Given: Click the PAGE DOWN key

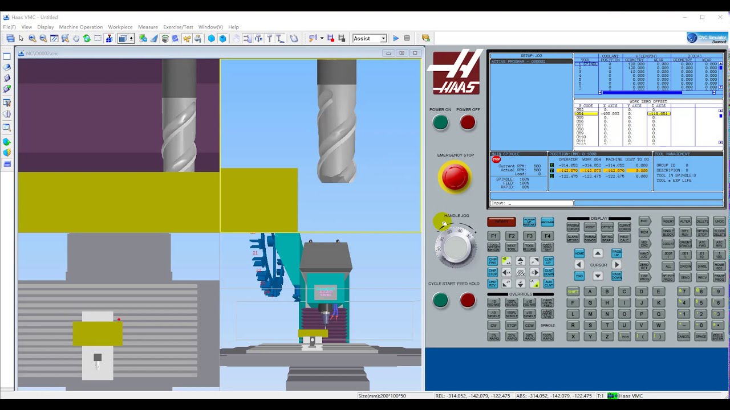Looking at the screenshot, I should (617, 276).
